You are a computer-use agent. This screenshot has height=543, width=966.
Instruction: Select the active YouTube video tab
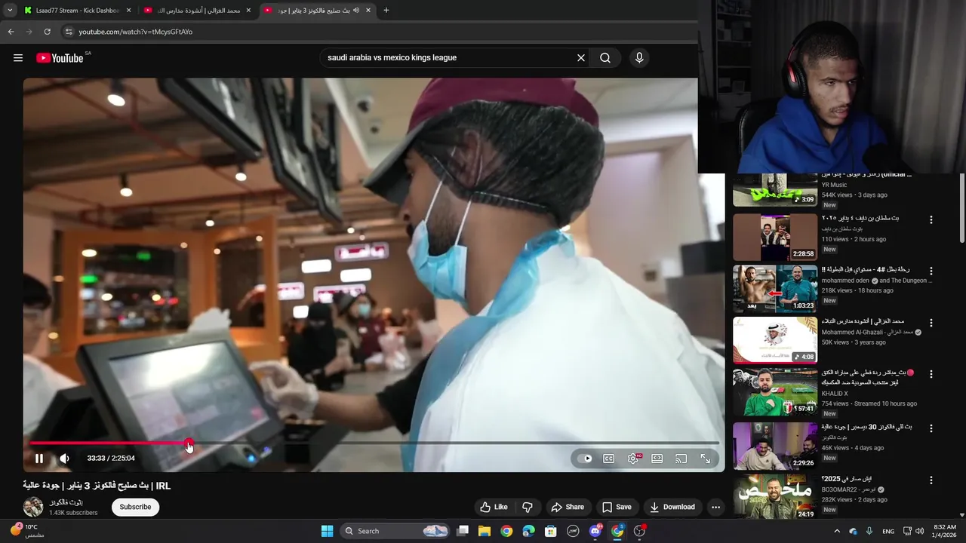(317, 11)
